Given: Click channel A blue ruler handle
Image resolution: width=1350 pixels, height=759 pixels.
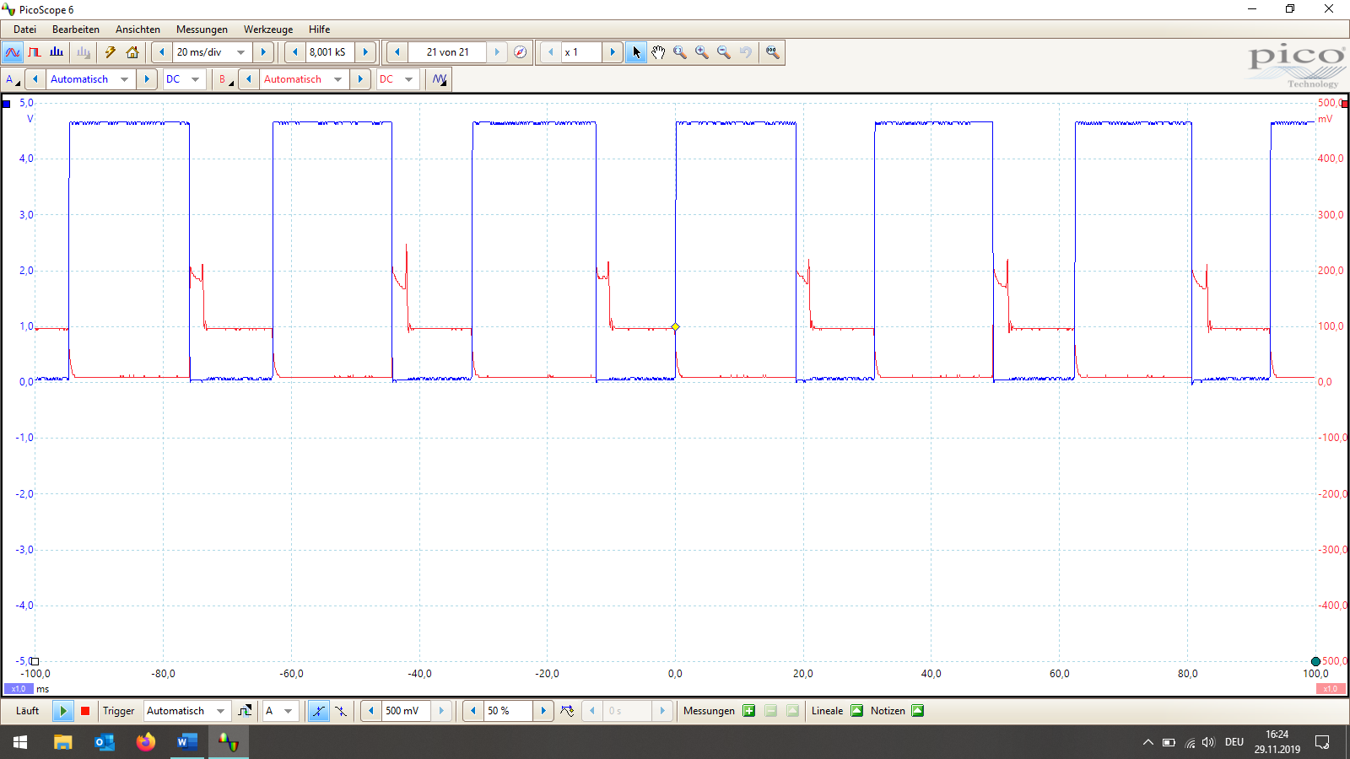Looking at the screenshot, I should point(6,104).
